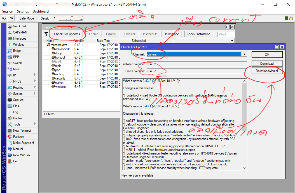Expand the System submenu
This screenshot has height=193, width=295.
(x=35, y=93)
